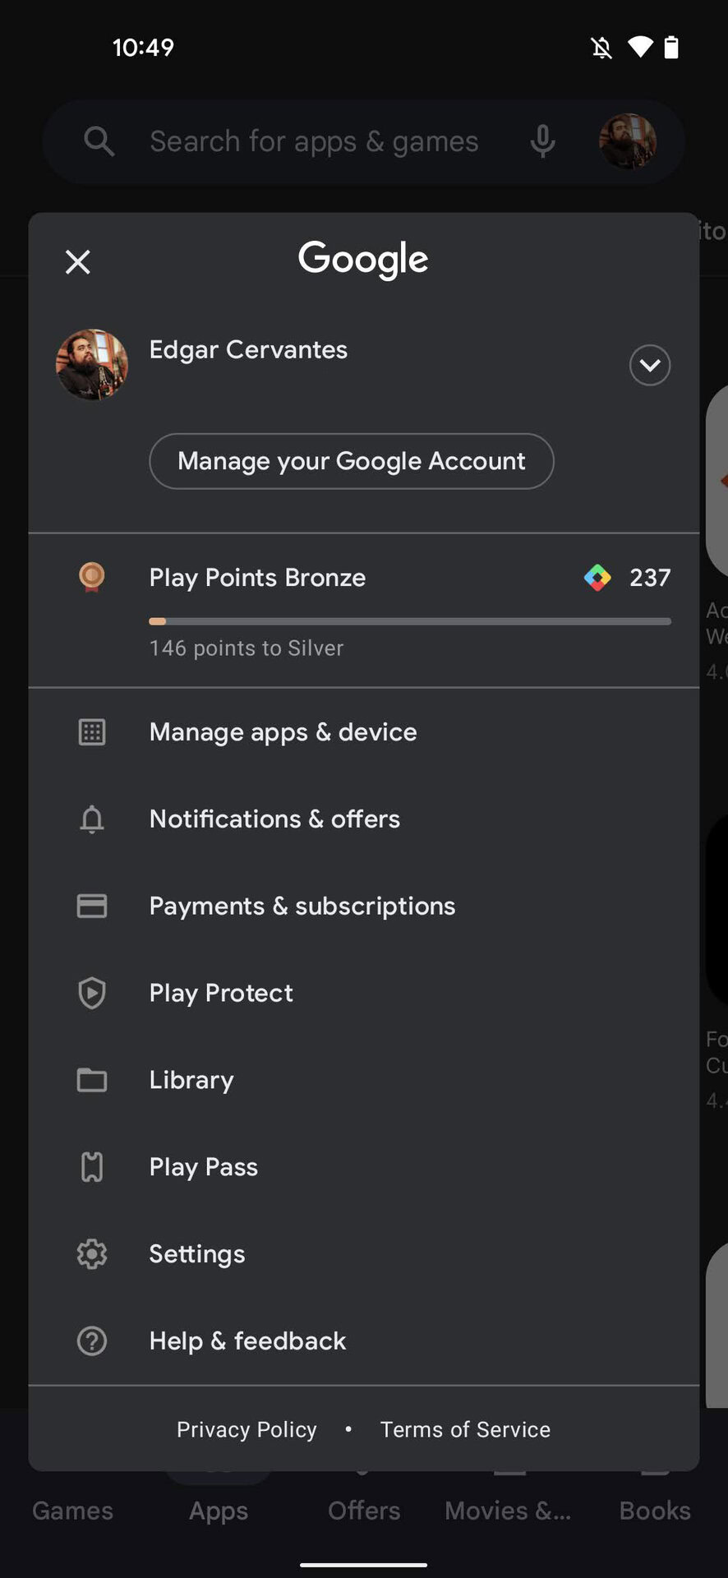The width and height of the screenshot is (728, 1578).
Task: Open Payments & subscriptions card icon
Action: click(92, 906)
